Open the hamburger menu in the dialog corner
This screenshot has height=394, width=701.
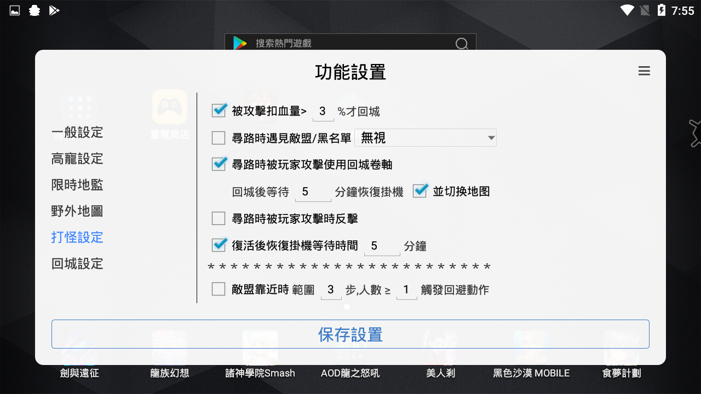tap(644, 71)
